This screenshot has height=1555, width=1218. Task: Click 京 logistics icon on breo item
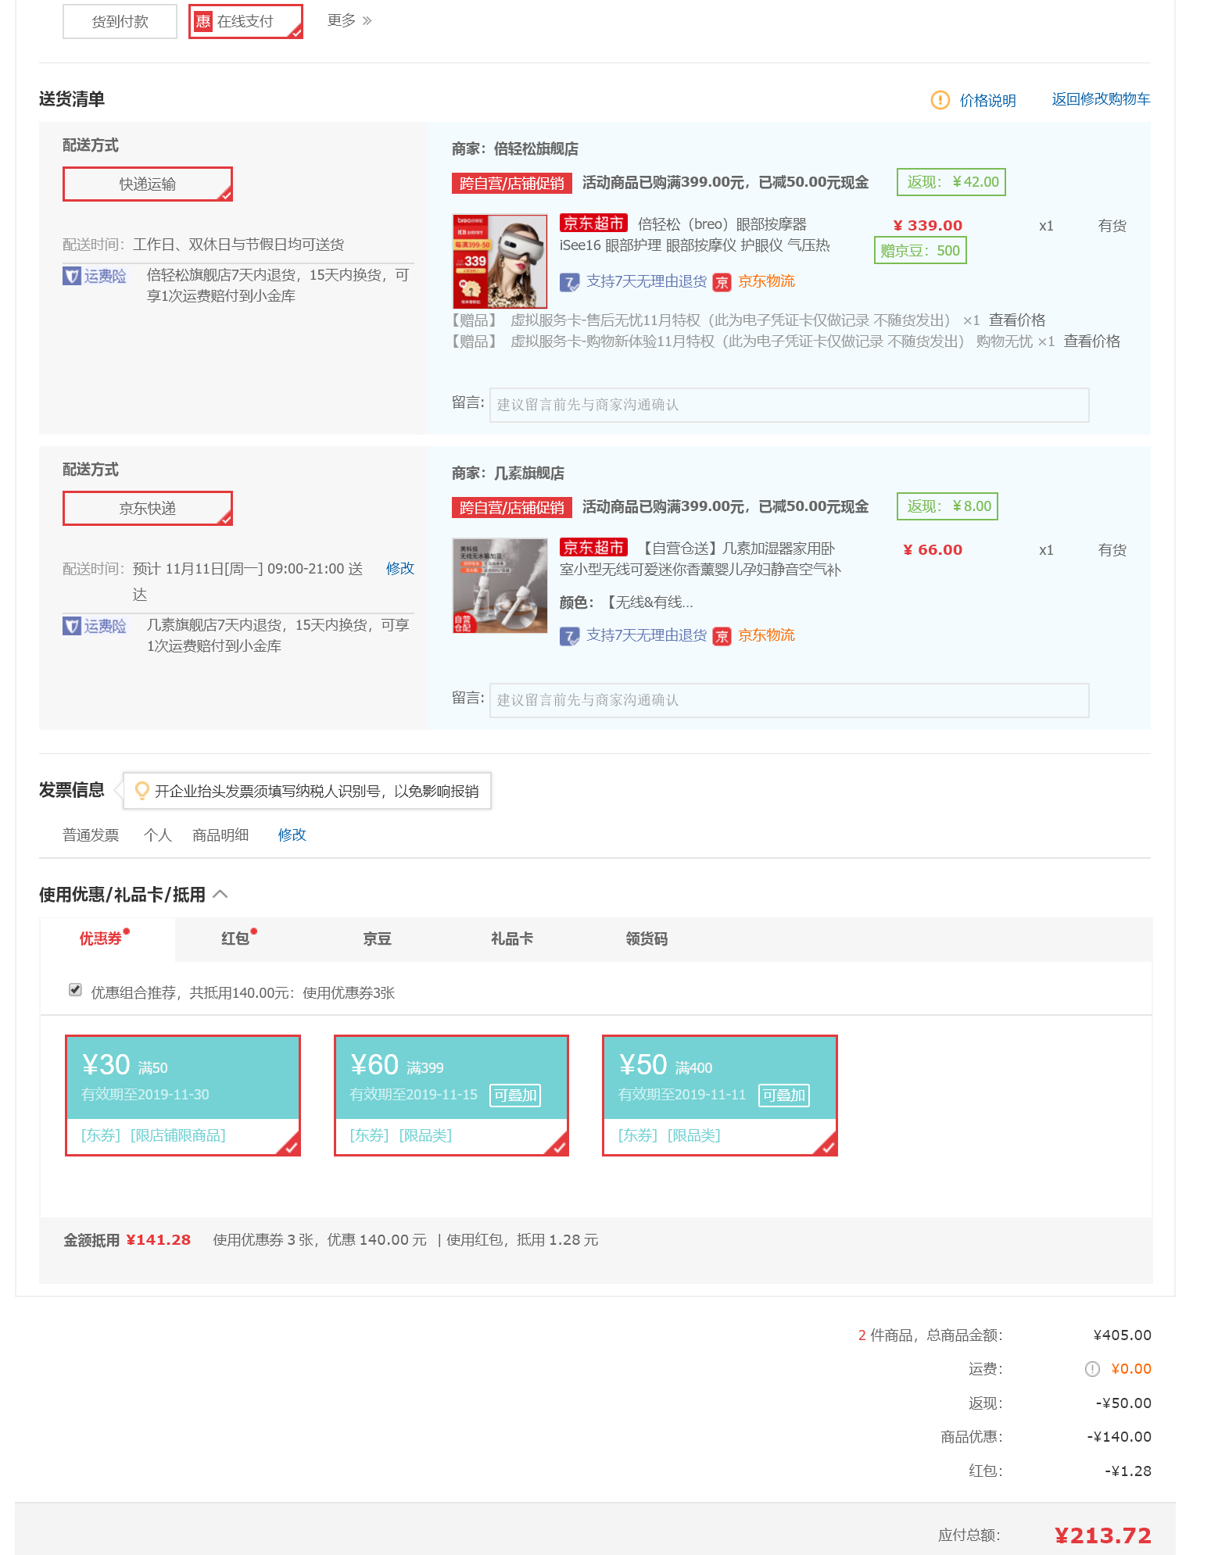tap(722, 282)
